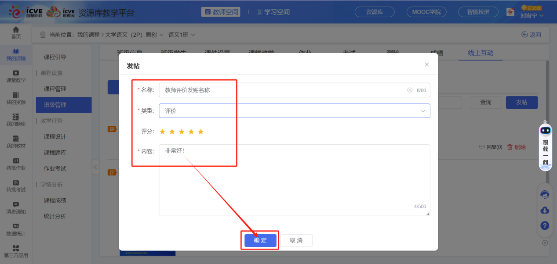Set a five-star rating on 评分
This screenshot has width=557, height=264.
coord(201,131)
